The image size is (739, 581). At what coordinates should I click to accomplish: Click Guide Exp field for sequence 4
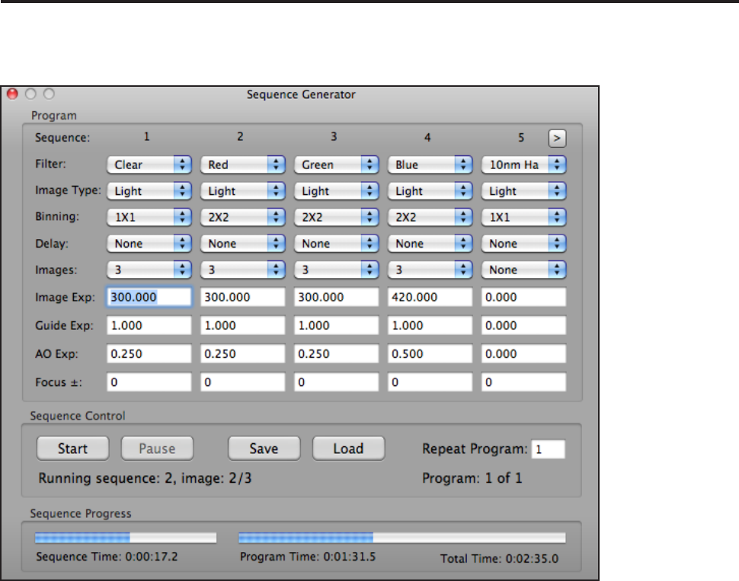click(x=430, y=326)
